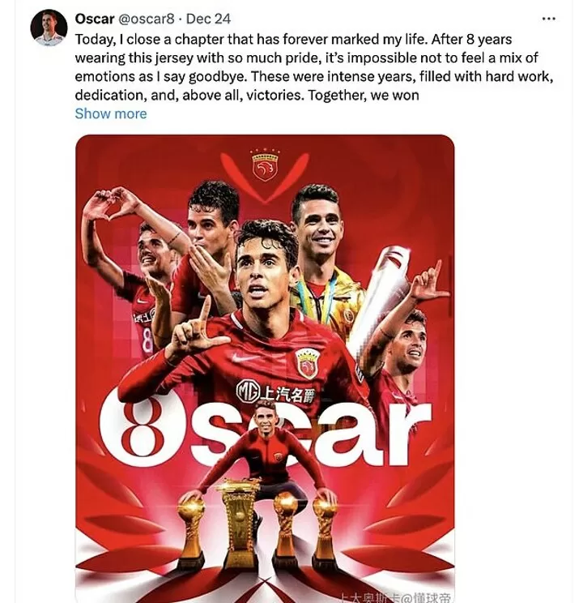
Task: Click the rightmost golden ball trophy
Action: pyautogui.click(x=325, y=532)
